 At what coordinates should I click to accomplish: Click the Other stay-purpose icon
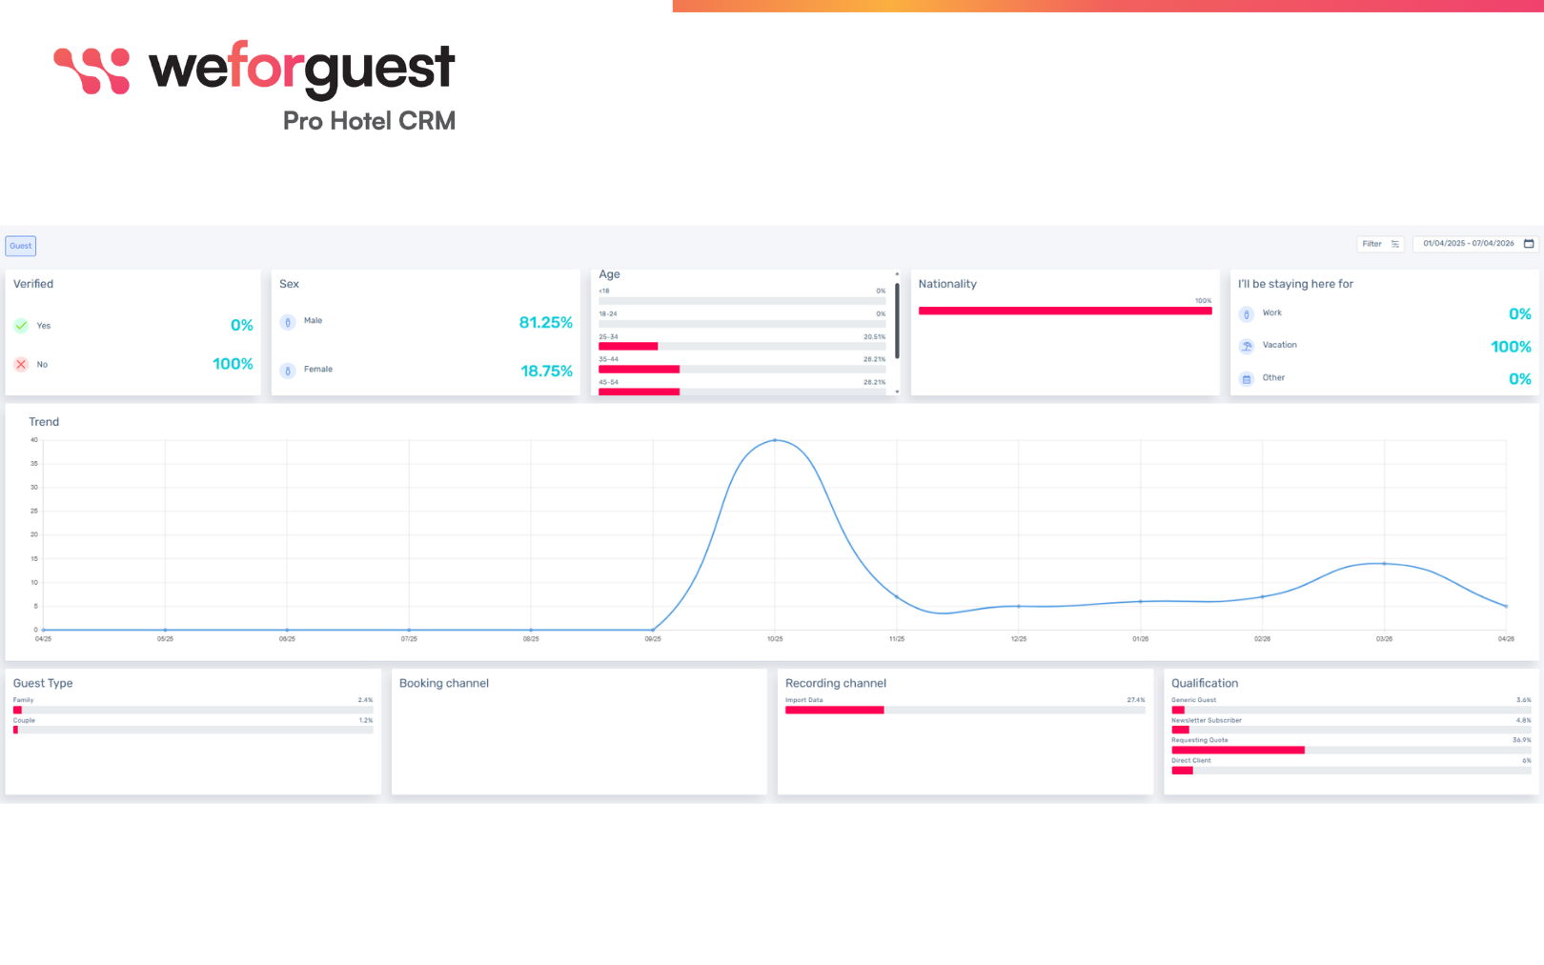[1247, 379]
